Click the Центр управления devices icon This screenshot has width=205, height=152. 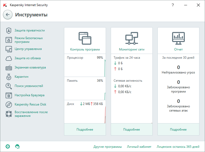tap(9, 49)
